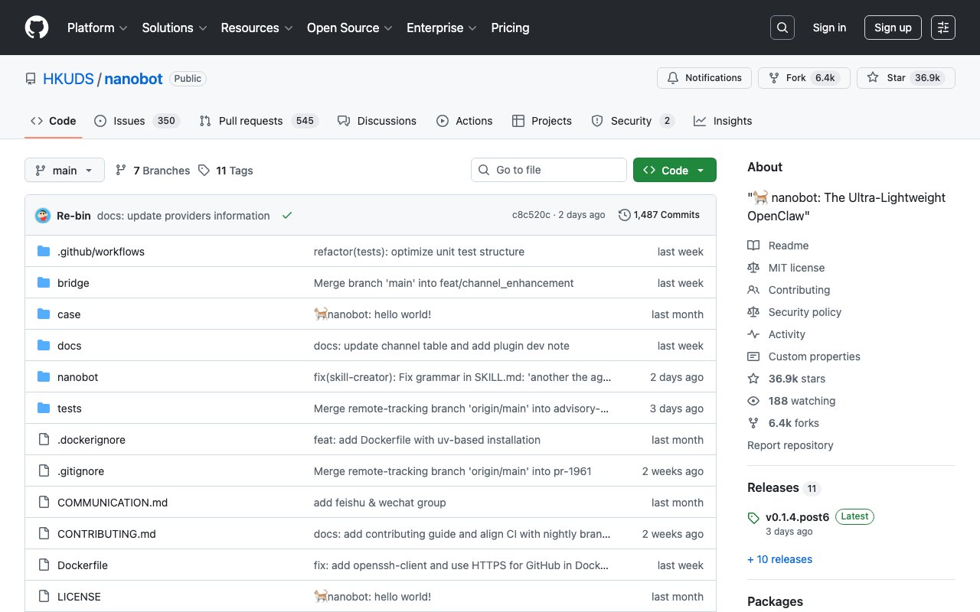The width and height of the screenshot is (980, 612).
Task: Click the Notifications bell icon
Action: pos(673,77)
